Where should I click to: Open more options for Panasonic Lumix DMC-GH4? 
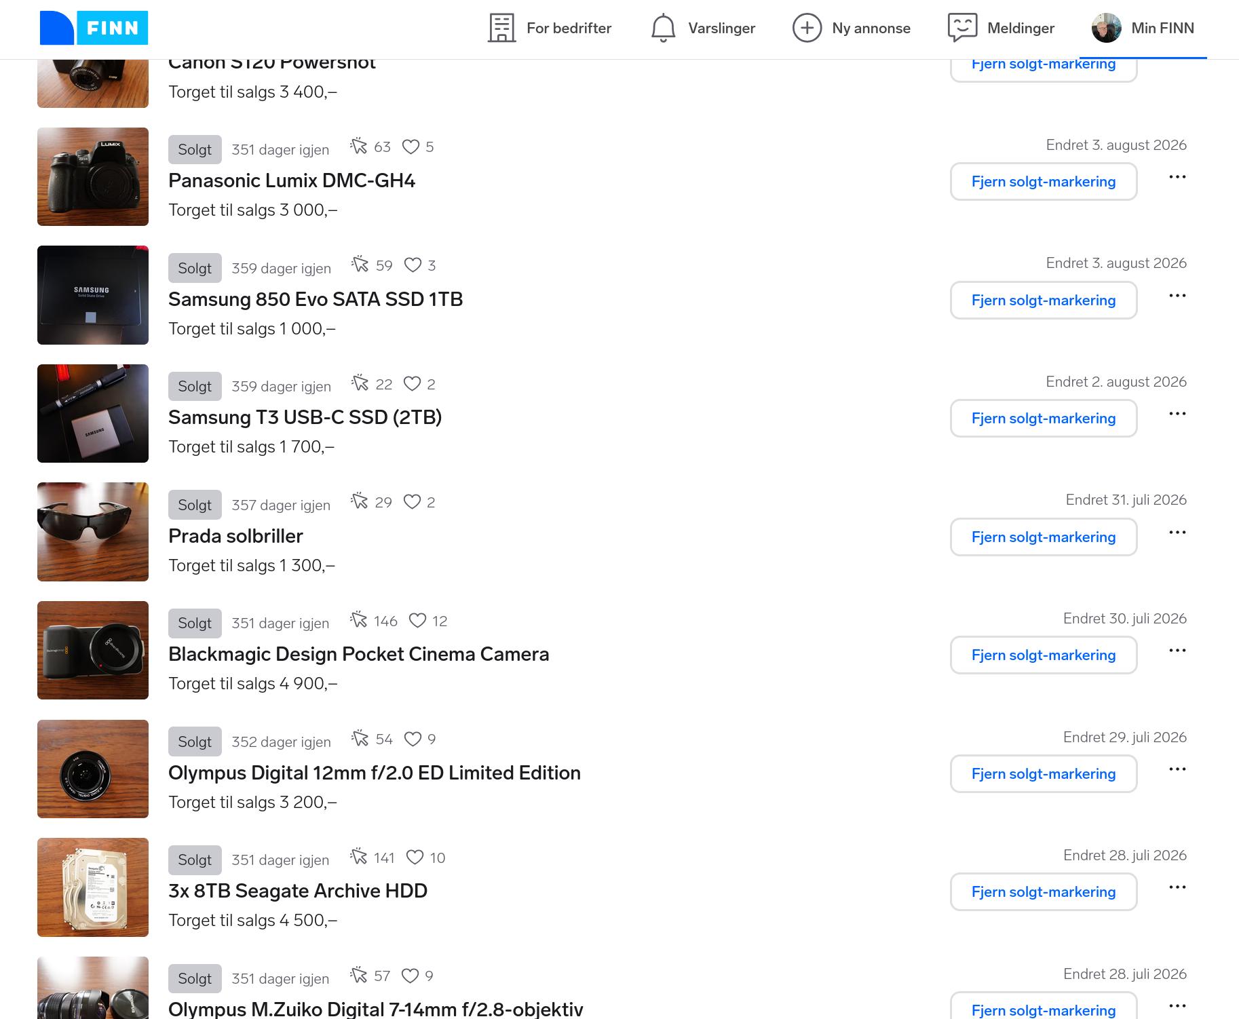(1177, 177)
